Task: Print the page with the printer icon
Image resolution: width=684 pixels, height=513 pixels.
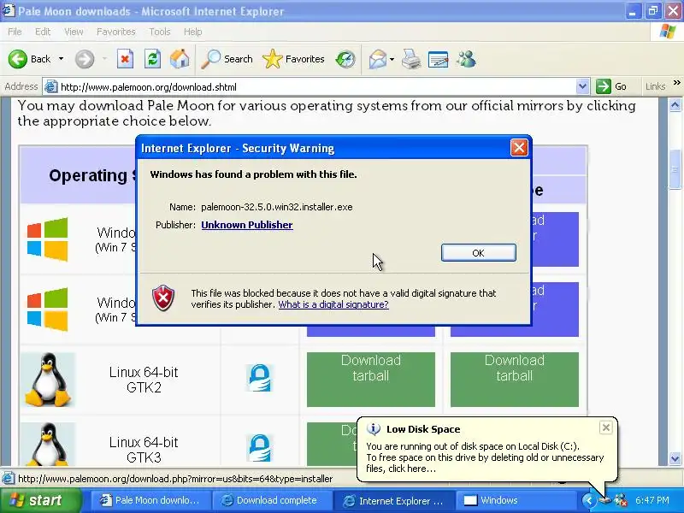Action: pos(411,59)
